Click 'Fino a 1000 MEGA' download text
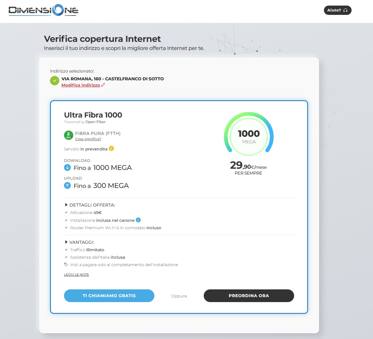 [x=103, y=168]
